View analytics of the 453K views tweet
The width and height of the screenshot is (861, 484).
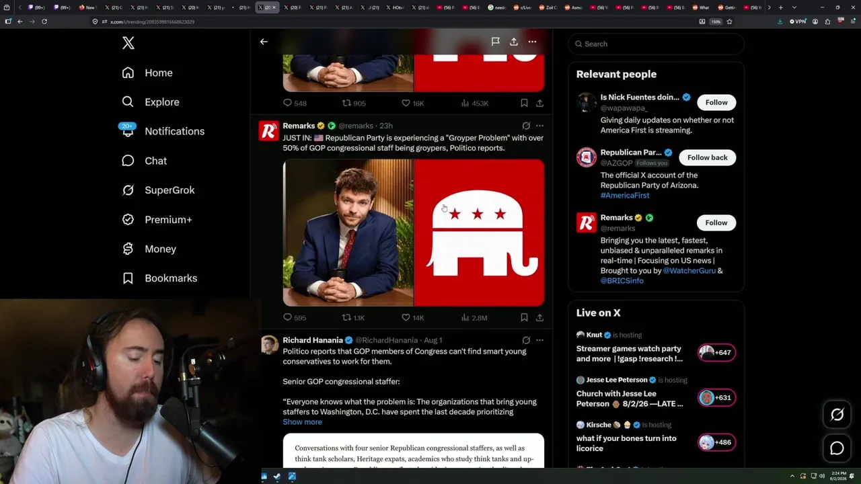474,103
